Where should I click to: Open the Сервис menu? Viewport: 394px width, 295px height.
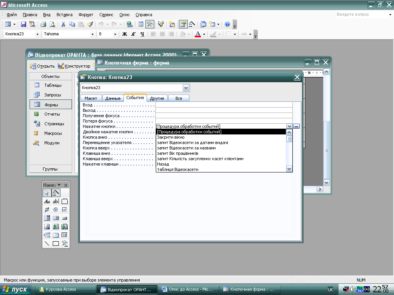click(106, 15)
